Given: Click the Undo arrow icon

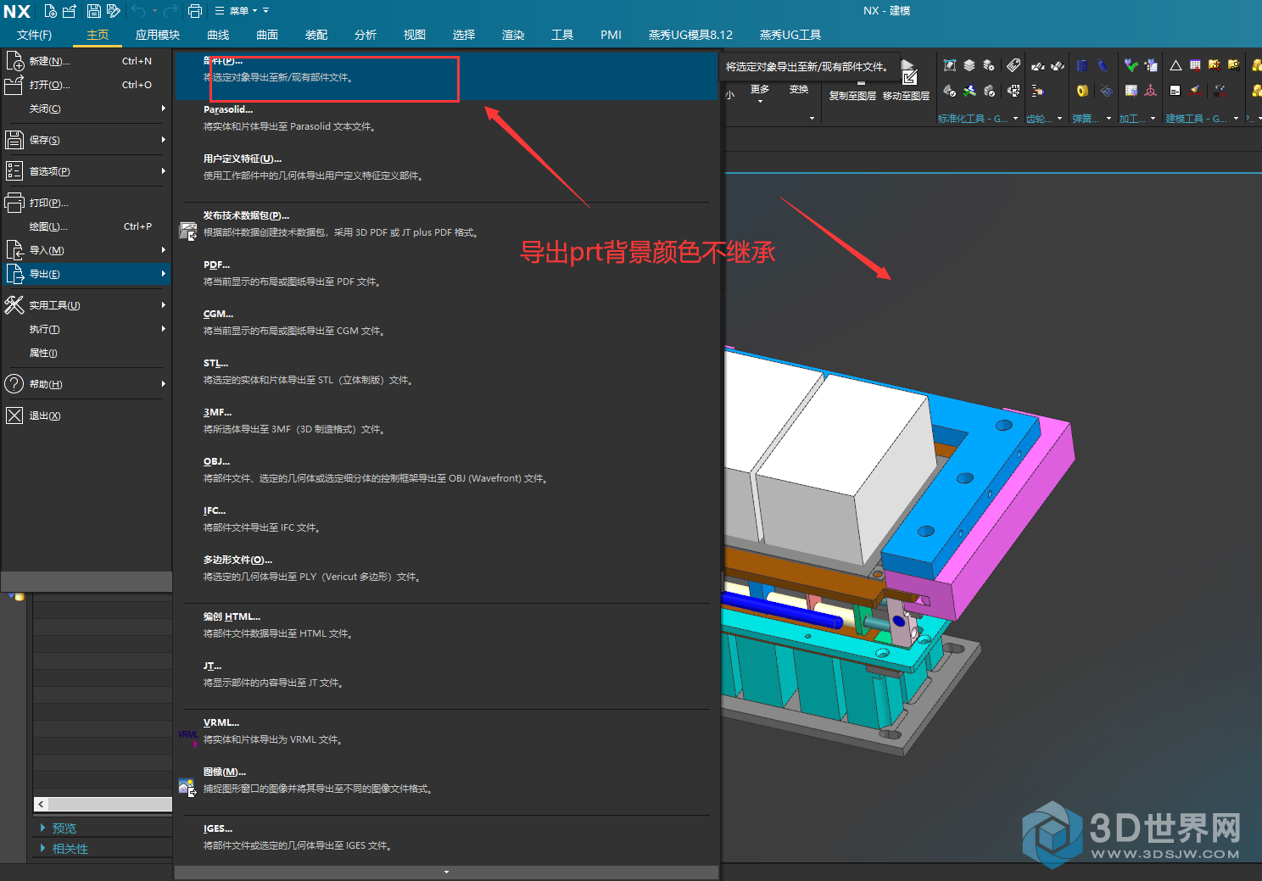Looking at the screenshot, I should [x=139, y=11].
